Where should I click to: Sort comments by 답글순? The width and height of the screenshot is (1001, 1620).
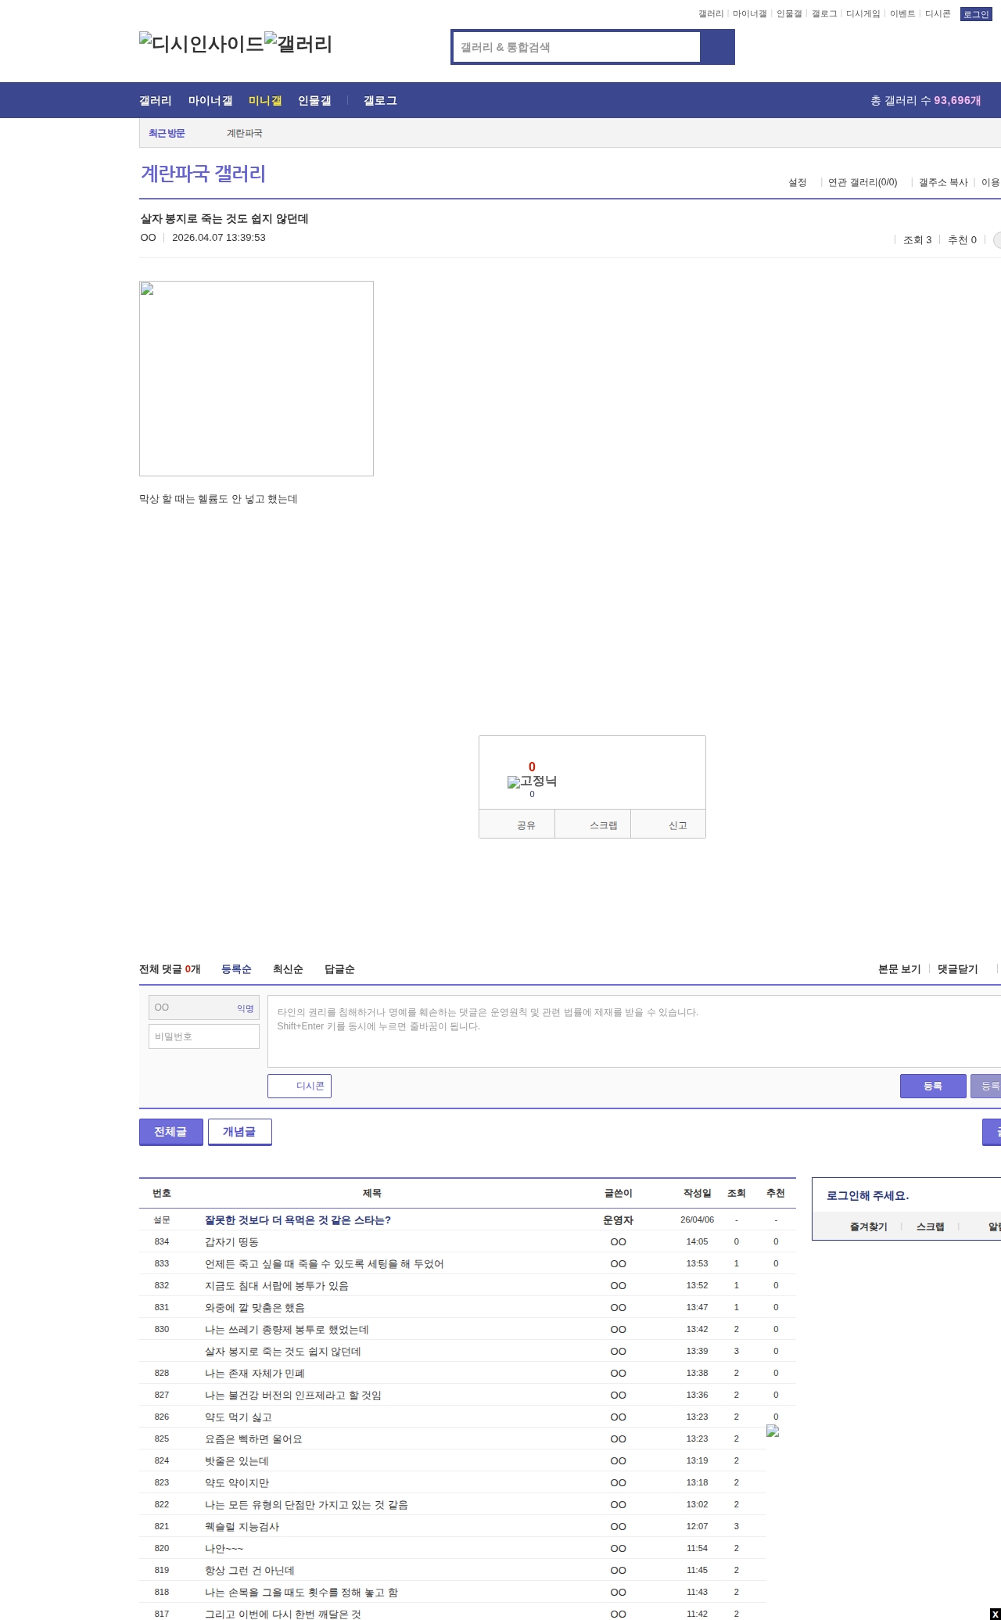(x=339, y=969)
